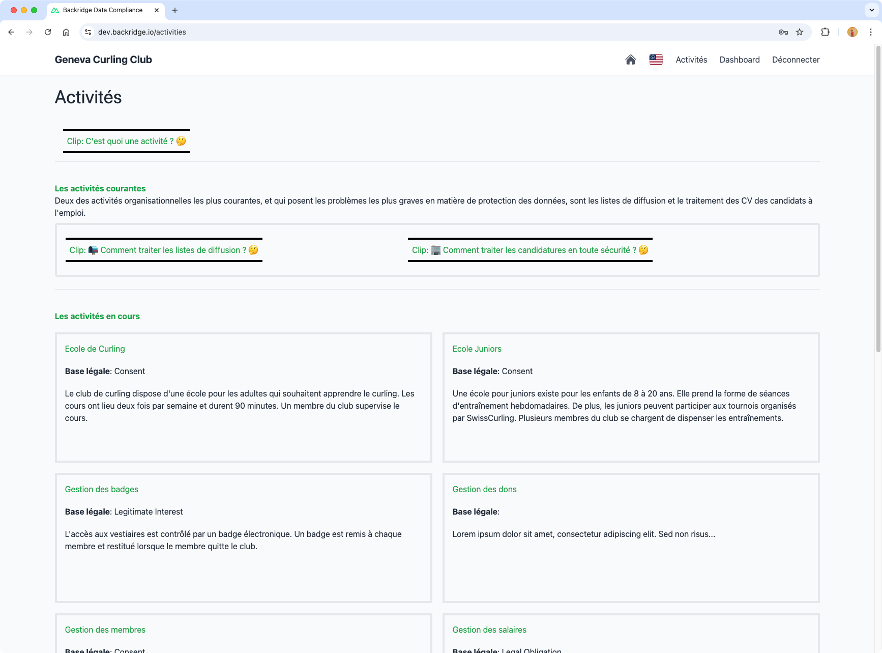
Task: Select the Backridge Data Compliance tab
Action: (101, 10)
